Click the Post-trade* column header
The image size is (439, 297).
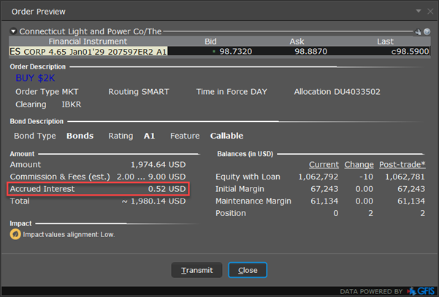point(402,164)
